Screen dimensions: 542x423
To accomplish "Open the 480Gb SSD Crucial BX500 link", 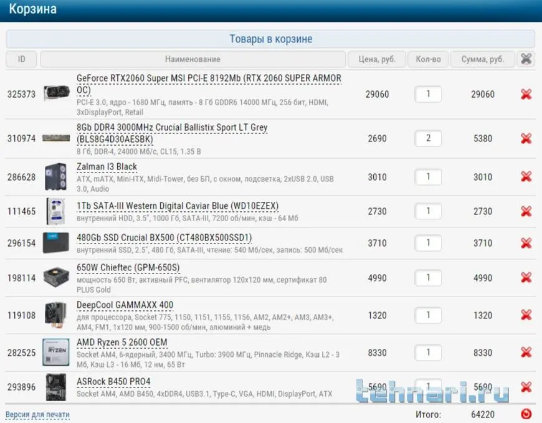I will (164, 238).
